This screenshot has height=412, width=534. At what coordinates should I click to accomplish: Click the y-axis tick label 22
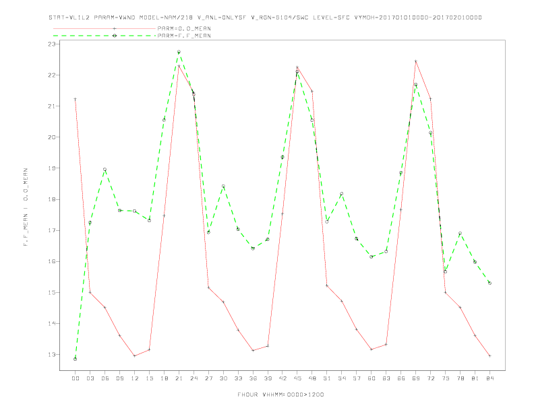click(52, 75)
